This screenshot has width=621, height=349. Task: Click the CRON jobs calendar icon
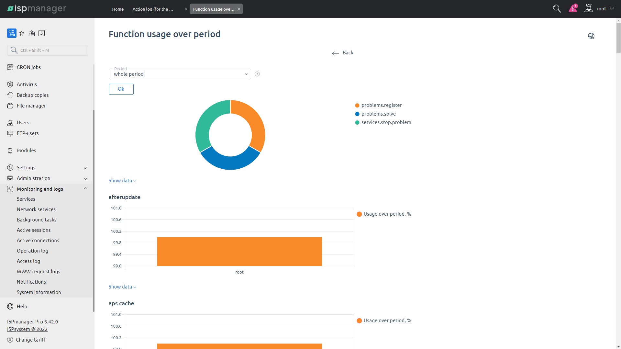click(10, 67)
